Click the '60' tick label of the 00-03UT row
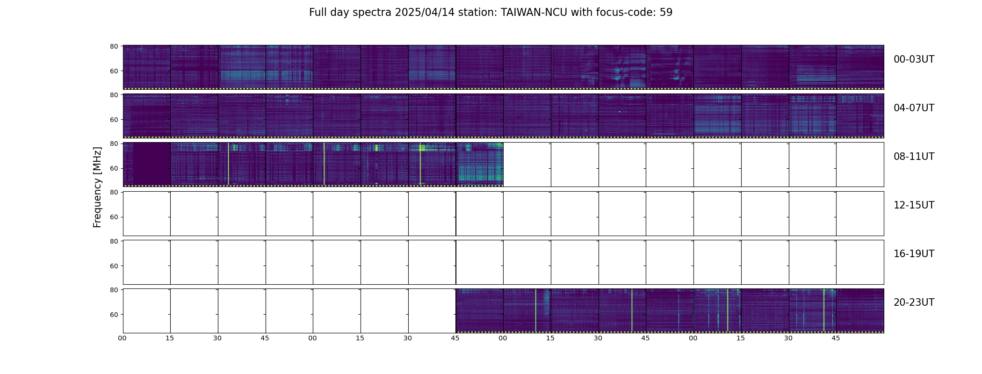Viewport: 982px width, 374px height. (x=114, y=71)
